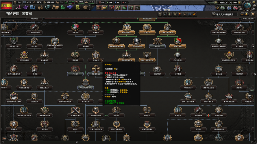The width and height of the screenshot is (257, 144).
Task: Open the recruit and deploy blue airplane icon
Action: pyautogui.click(x=70, y=7)
